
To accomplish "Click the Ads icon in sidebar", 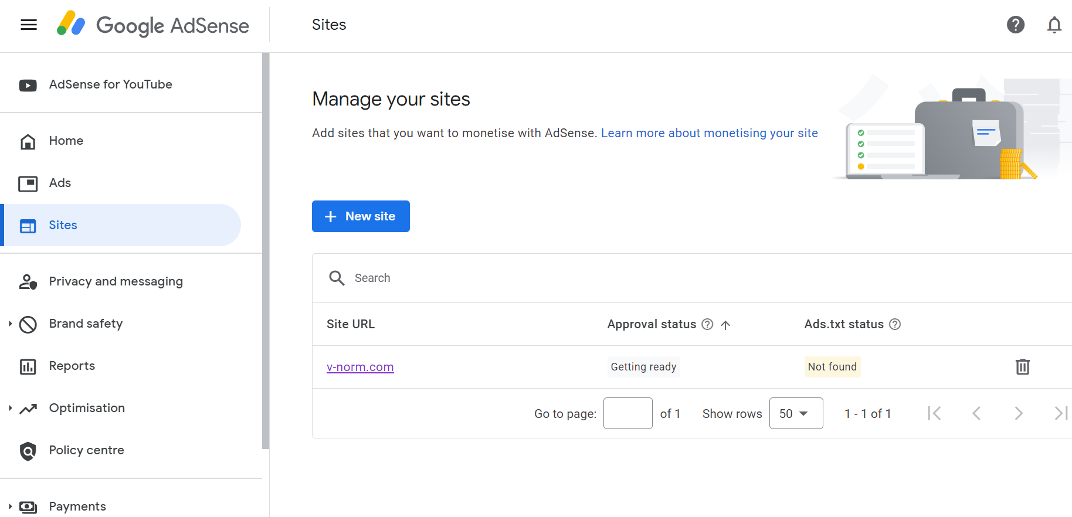I will pyautogui.click(x=28, y=183).
